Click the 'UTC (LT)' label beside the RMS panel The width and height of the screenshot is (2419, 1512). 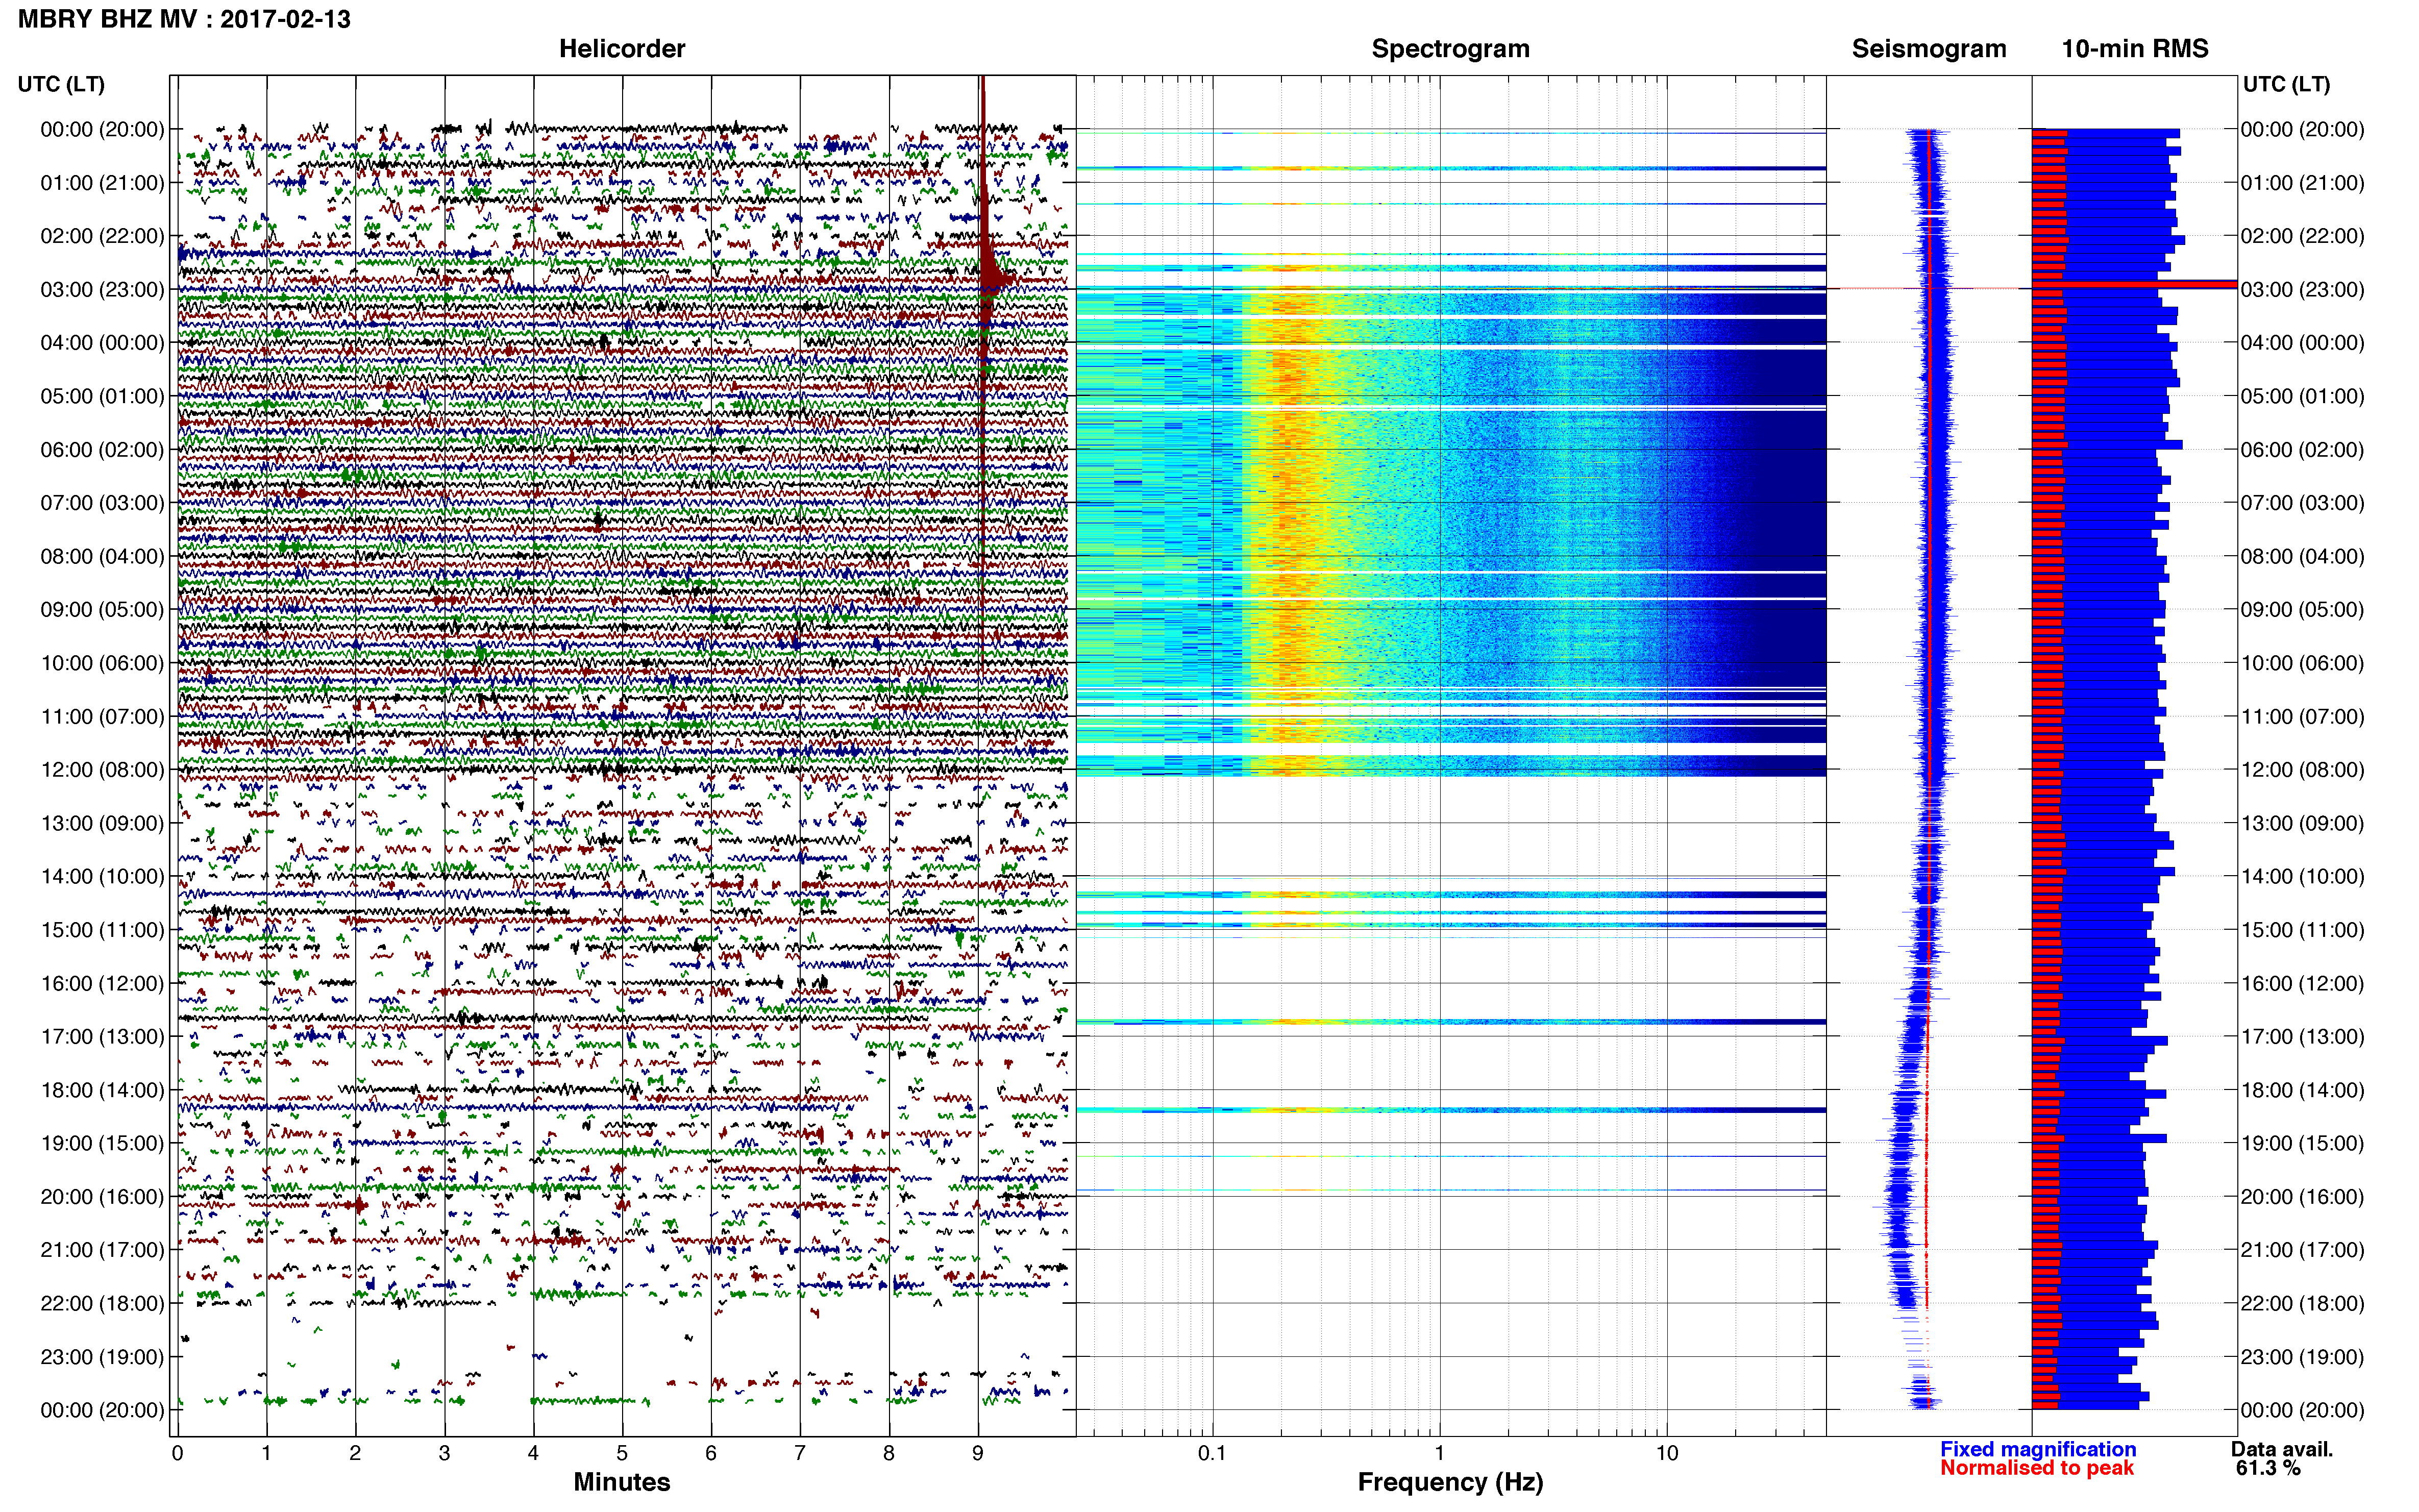2286,84
